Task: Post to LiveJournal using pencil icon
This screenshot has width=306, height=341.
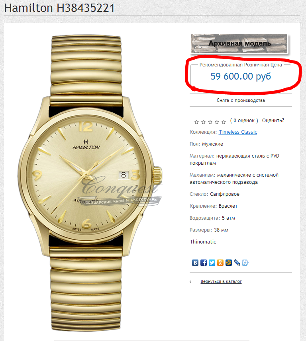Action: point(237,263)
